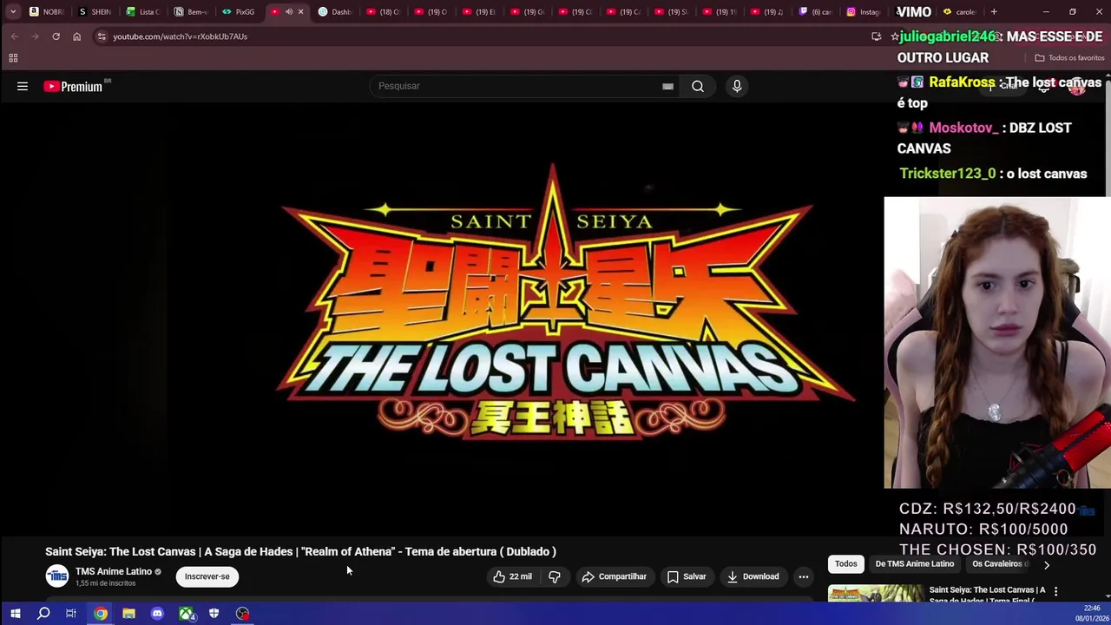Open the three-dot more actions menu

click(804, 576)
